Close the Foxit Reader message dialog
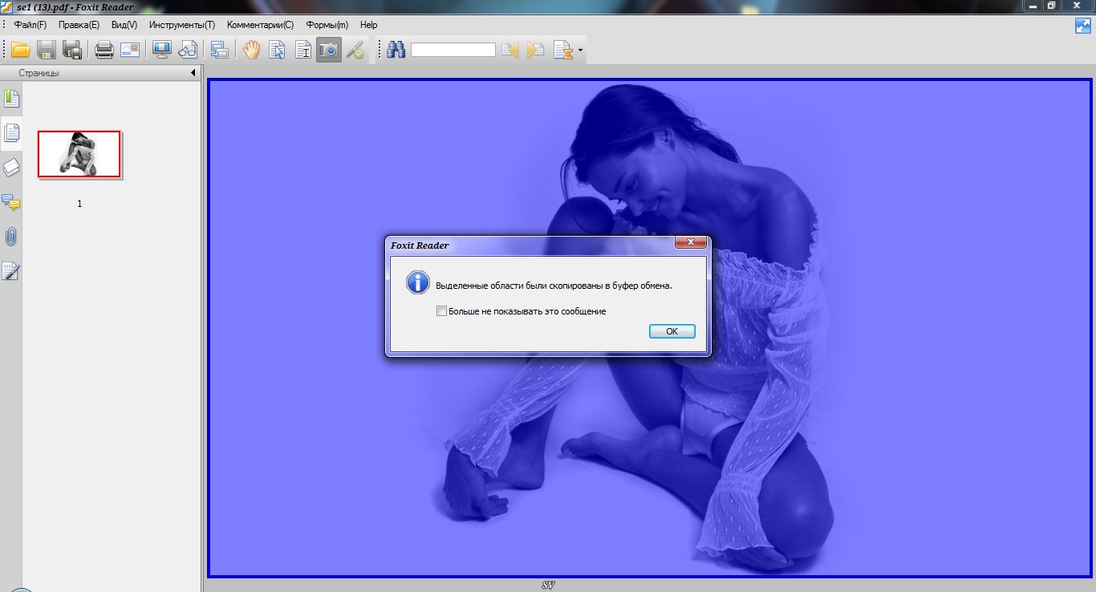The image size is (1096, 592). (x=690, y=243)
